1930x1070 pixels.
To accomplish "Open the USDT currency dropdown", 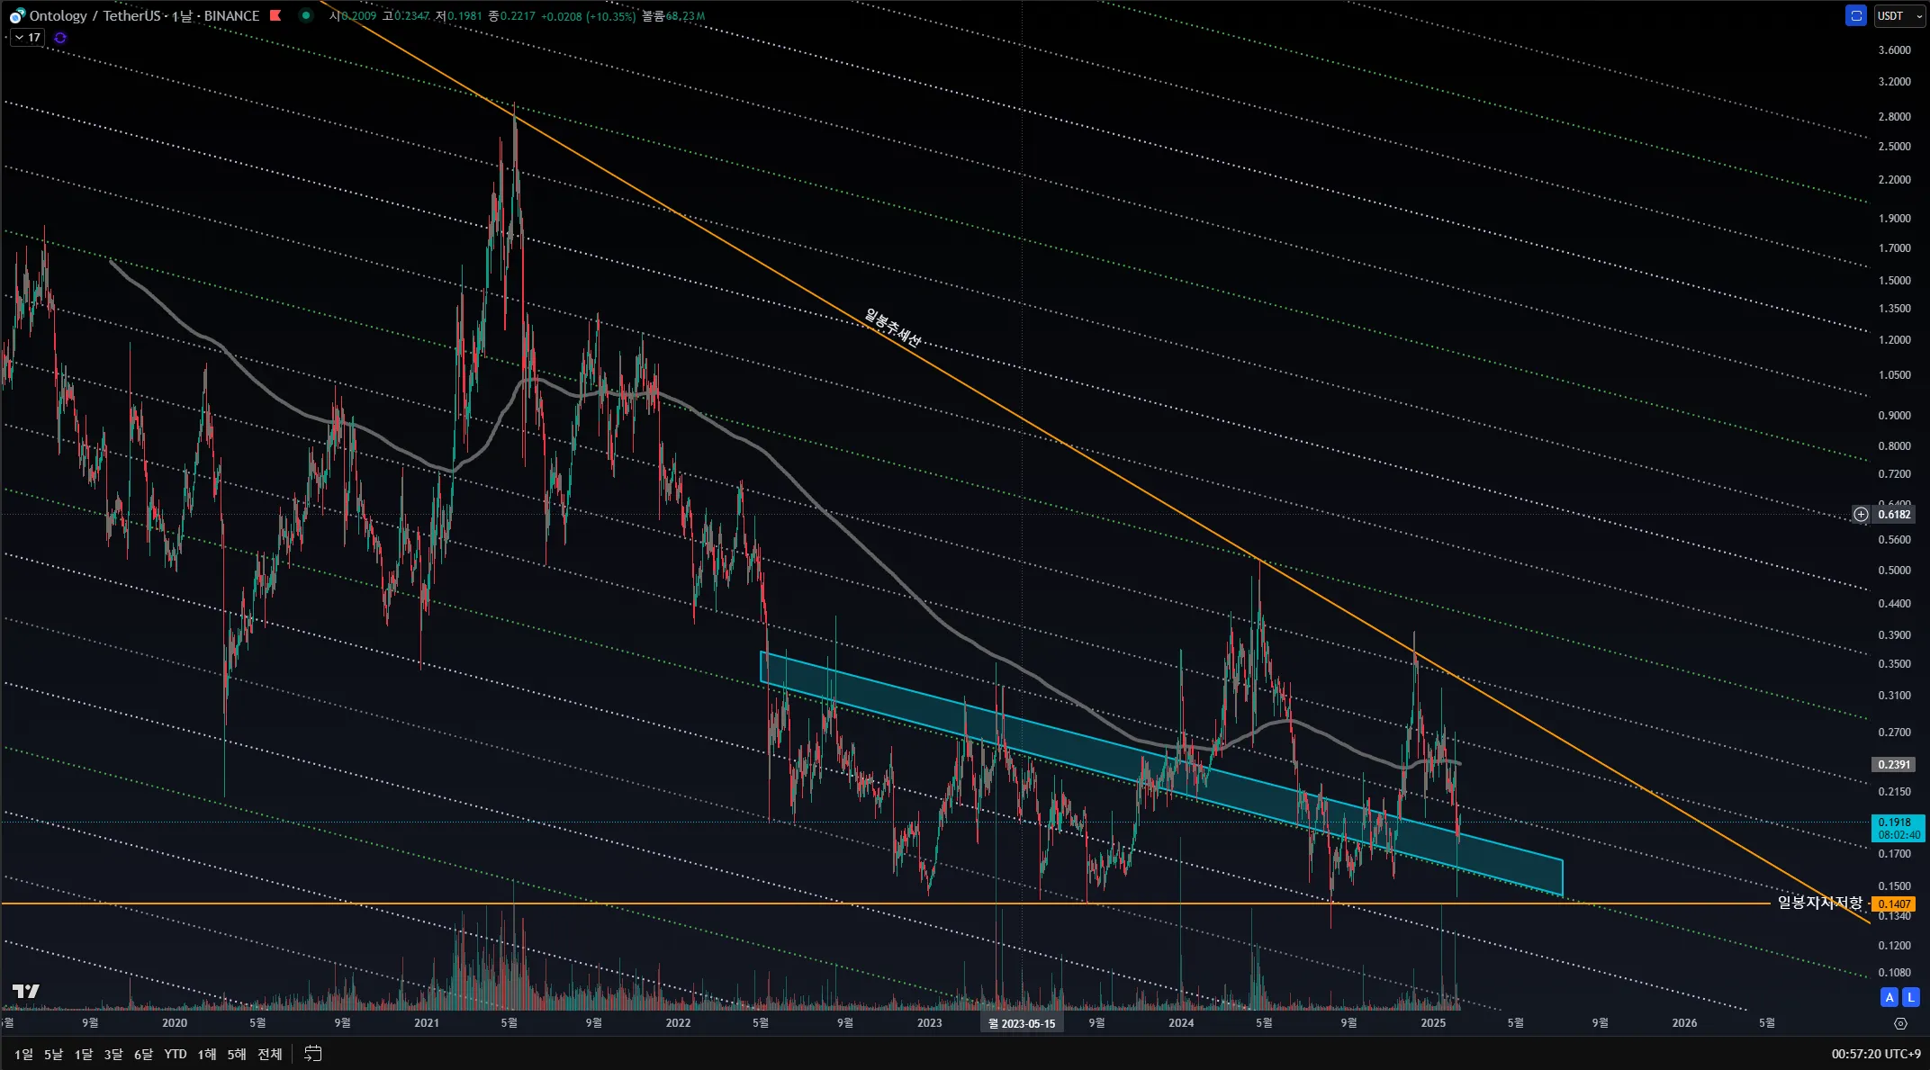I will click(1899, 15).
